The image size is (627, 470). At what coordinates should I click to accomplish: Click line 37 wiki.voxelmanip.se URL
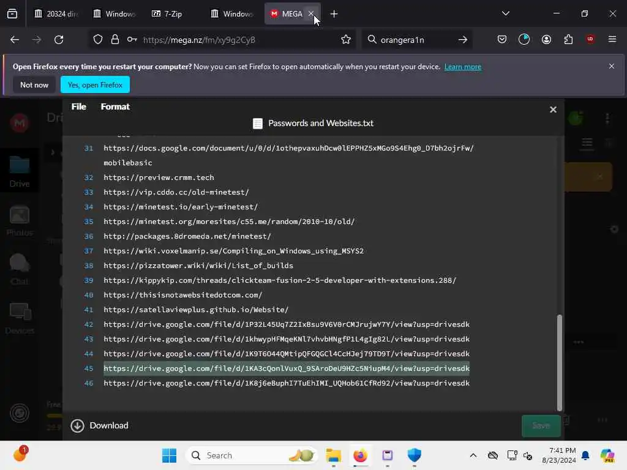click(x=233, y=251)
